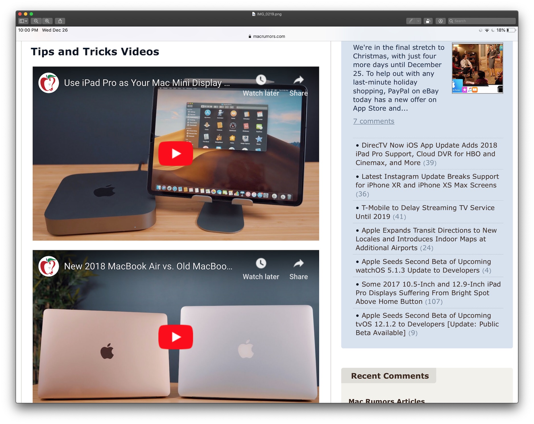Viewport: 534px width, 424px height.
Task: Click the padlock icon beside macrumors.com
Action: click(x=250, y=36)
